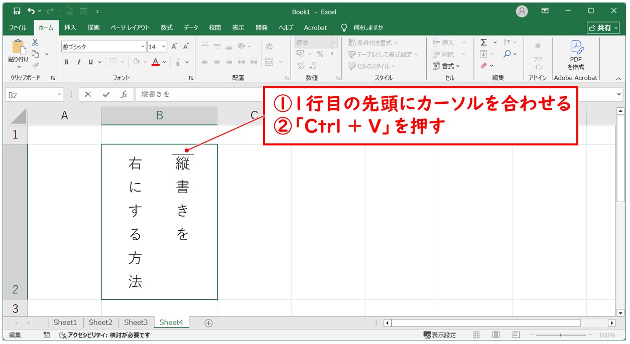The width and height of the screenshot is (630, 344).
Task: Confirm entry with the checkmark icon
Action: (106, 94)
